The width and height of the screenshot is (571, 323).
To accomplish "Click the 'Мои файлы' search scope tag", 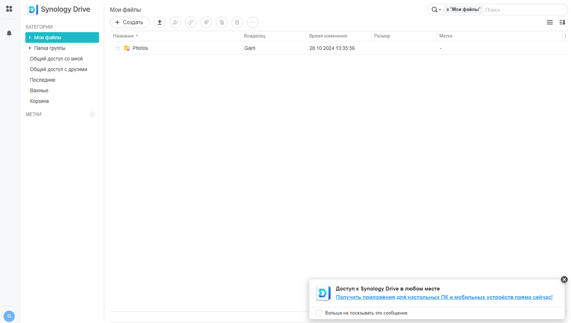I will (463, 10).
